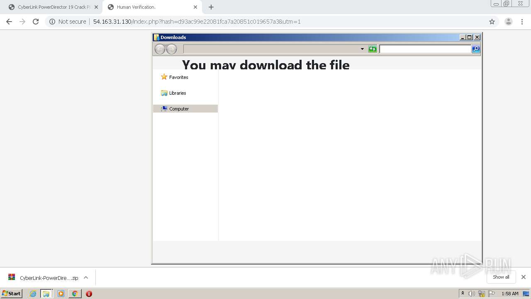Open a new browser tab
Image resolution: width=531 pixels, height=299 pixels.
click(x=211, y=7)
